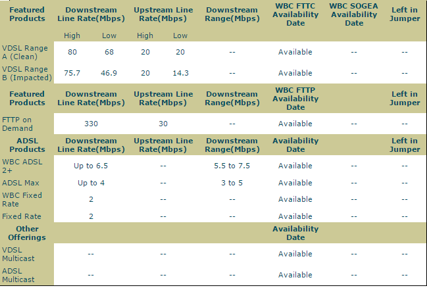Click the FTTP on Demand row label
Screen dimensions: 427x288
17,124
